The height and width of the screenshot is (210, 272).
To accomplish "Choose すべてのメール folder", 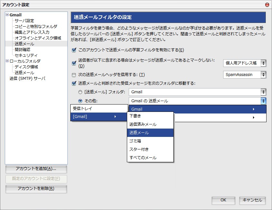I will click(150, 157).
